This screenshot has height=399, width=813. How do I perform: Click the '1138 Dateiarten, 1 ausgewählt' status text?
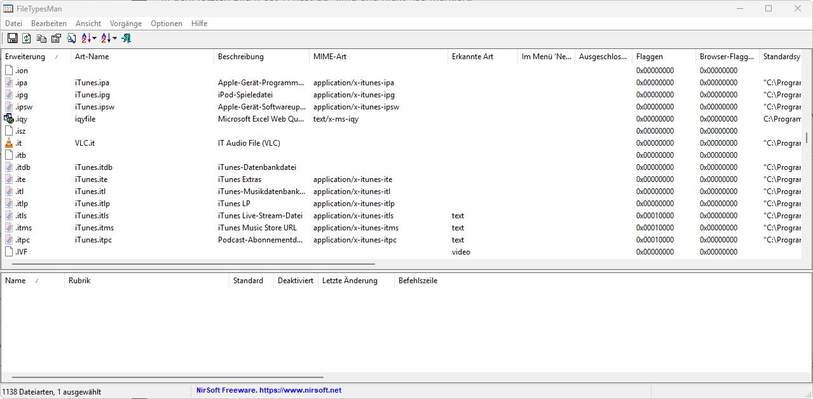tap(52, 392)
